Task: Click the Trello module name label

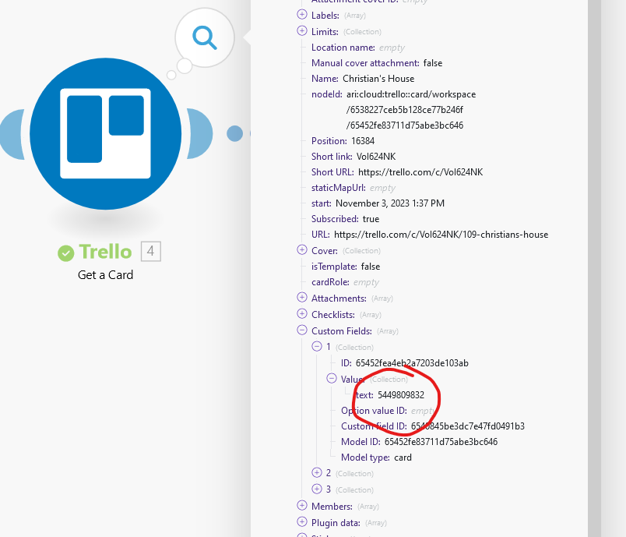Action: (105, 252)
